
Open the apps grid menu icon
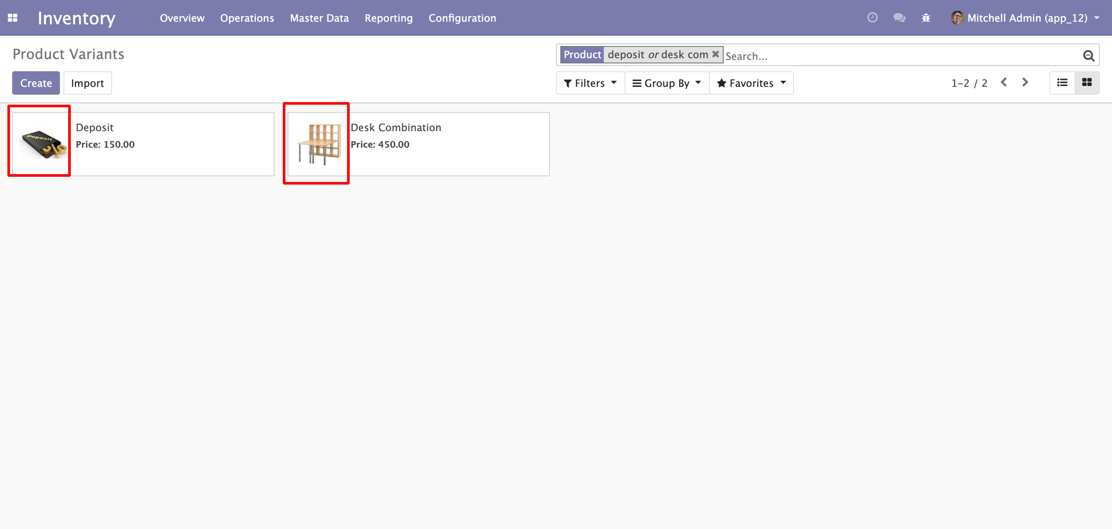click(x=13, y=18)
